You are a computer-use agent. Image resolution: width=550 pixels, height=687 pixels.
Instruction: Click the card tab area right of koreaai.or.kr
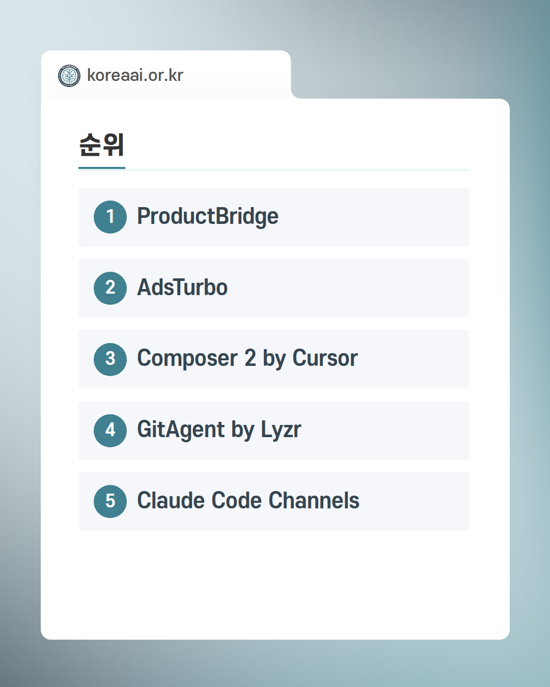pos(239,75)
